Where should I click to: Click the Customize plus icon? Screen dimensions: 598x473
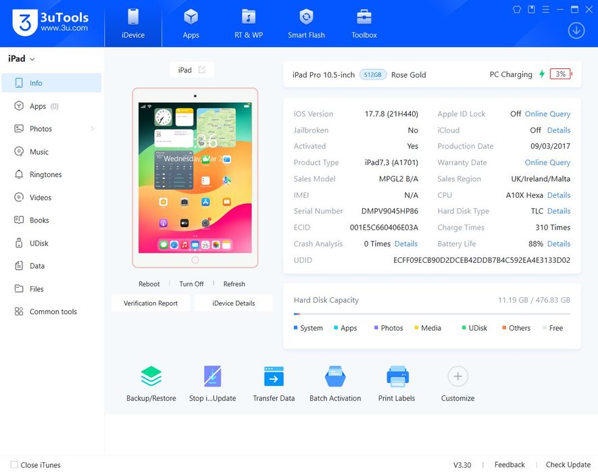pos(457,376)
